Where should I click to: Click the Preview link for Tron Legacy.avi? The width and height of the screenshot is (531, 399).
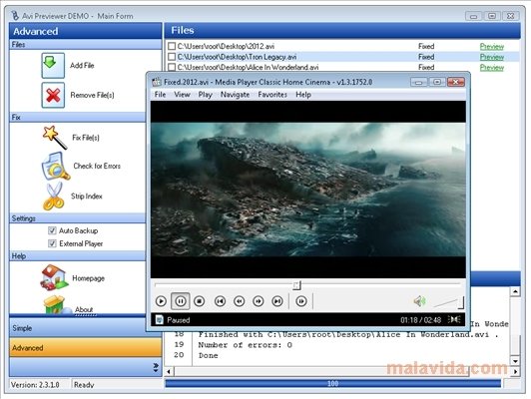[x=492, y=57]
